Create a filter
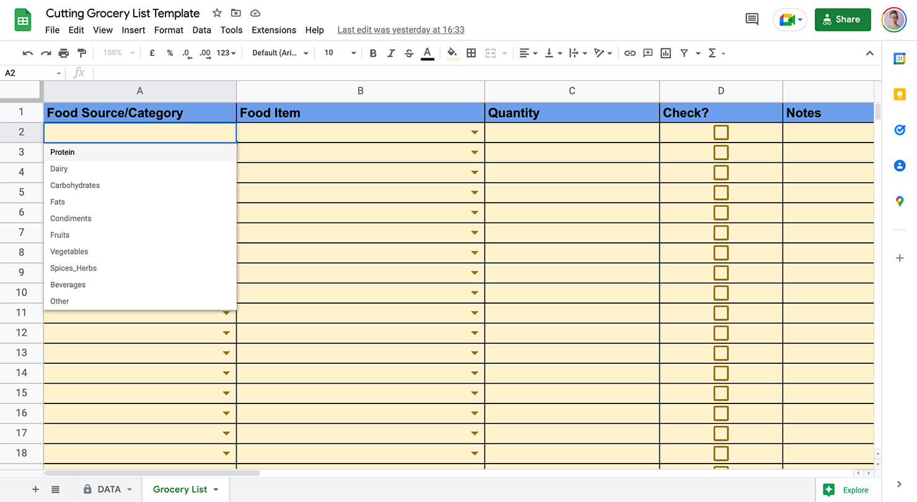 tap(684, 53)
